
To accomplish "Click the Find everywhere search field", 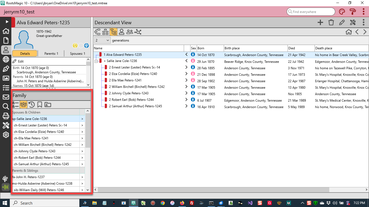I will pyautogui.click(x=311, y=12).
